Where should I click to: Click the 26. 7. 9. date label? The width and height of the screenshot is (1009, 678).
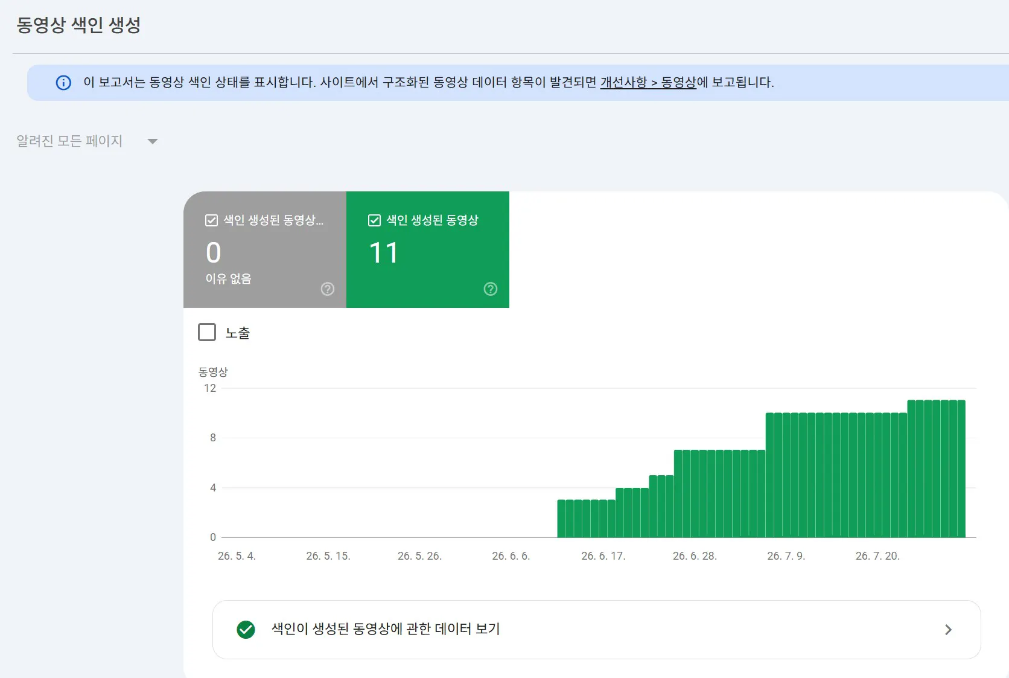[786, 556]
